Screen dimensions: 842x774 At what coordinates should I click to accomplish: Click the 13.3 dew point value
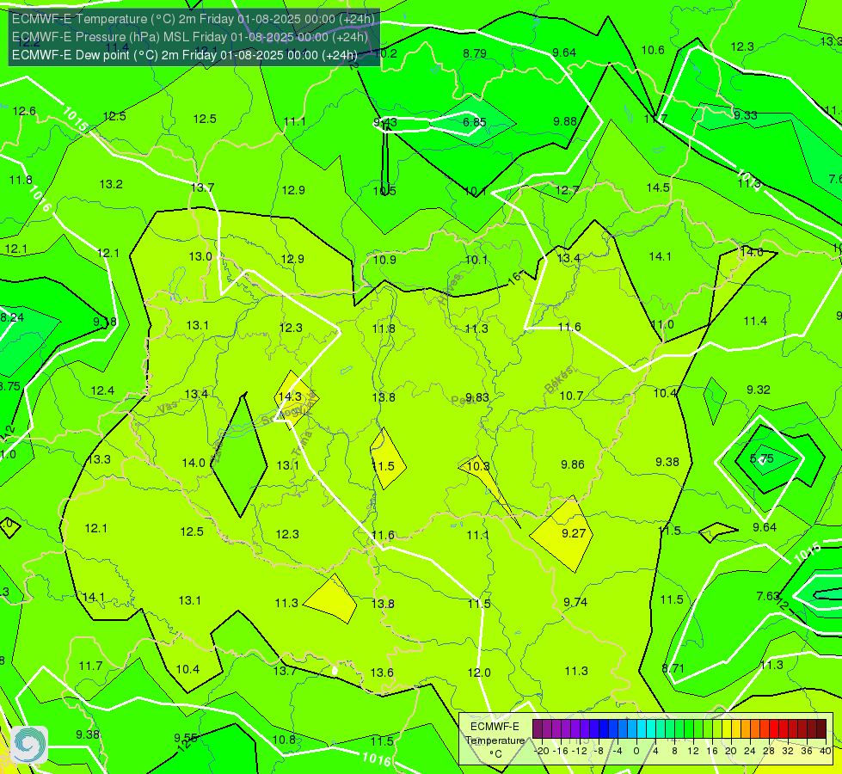click(100, 459)
